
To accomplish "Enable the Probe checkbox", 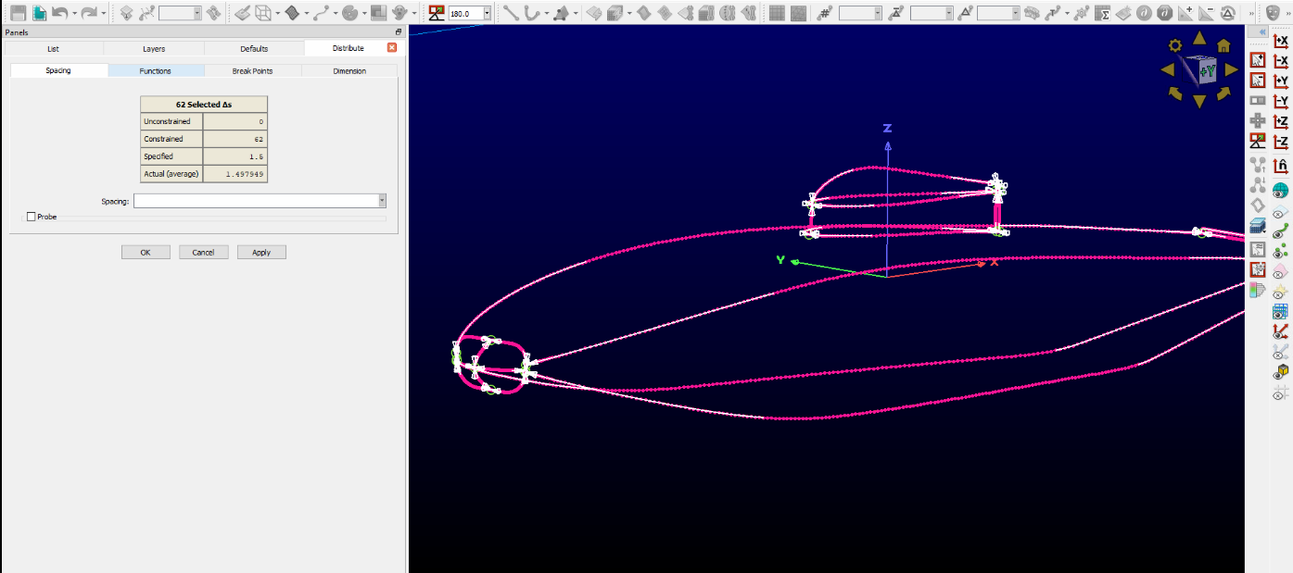I will (x=32, y=217).
